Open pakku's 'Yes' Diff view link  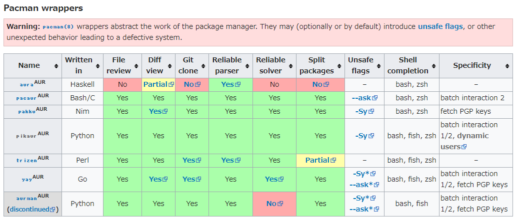[158, 111]
